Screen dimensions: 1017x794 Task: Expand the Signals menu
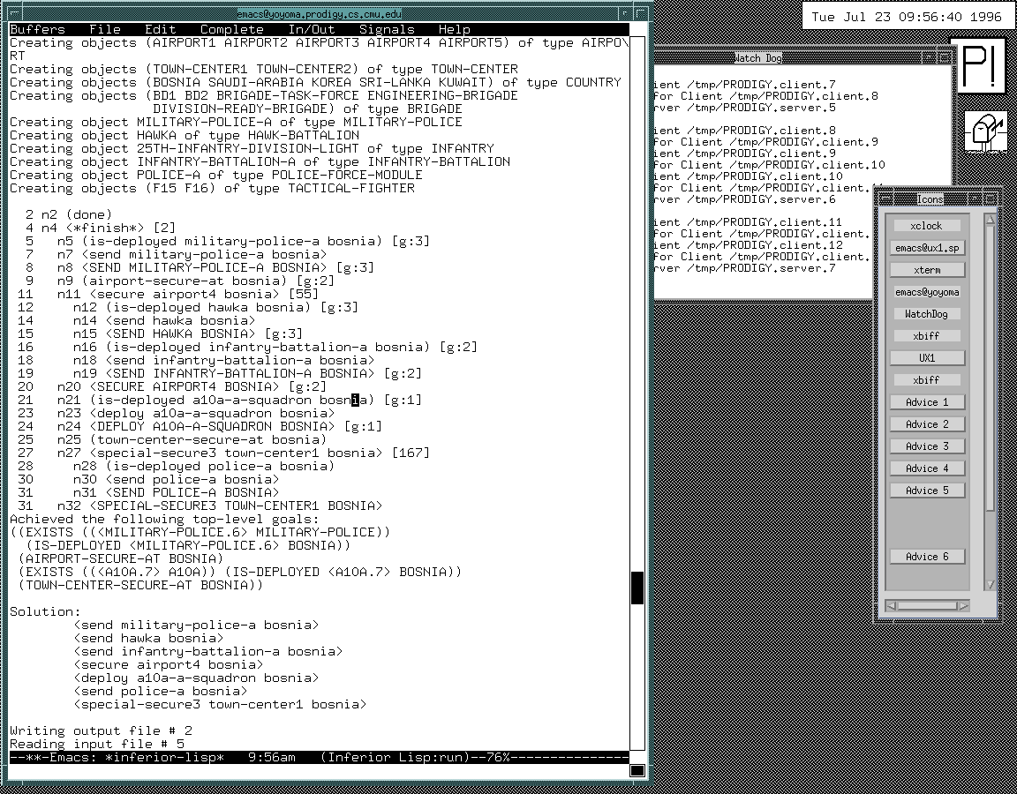pyautogui.click(x=387, y=29)
